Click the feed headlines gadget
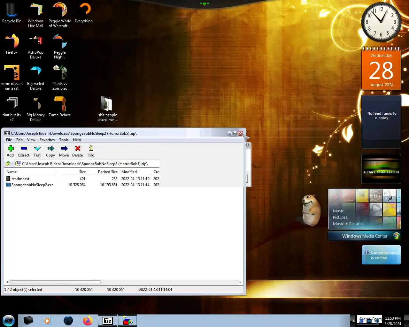The height and width of the screenshot is (327, 409). 381,122
